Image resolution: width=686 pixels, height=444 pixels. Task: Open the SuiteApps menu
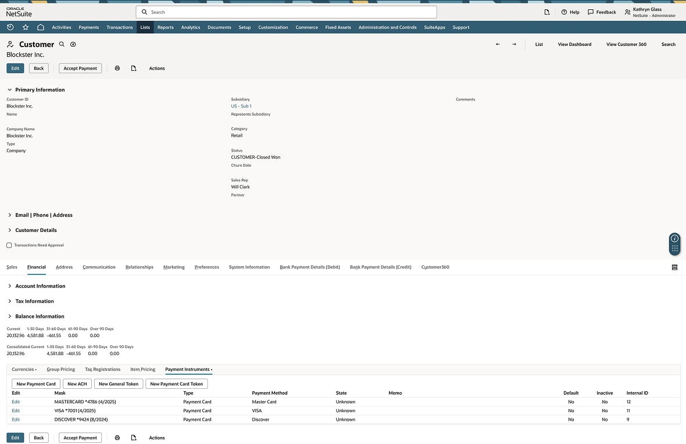(434, 27)
